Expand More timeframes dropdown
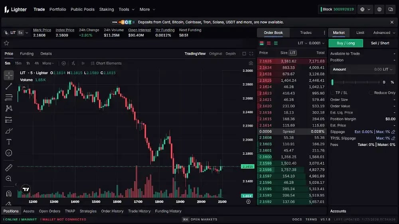399x224 pixels. pyautogui.click(x=48, y=63)
